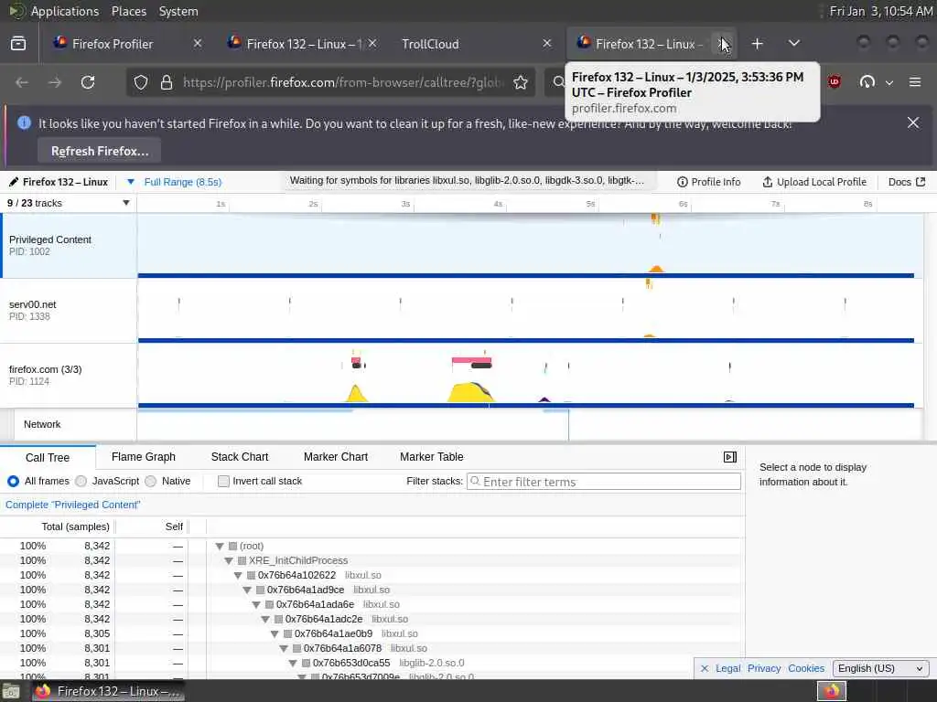Image resolution: width=937 pixels, height=702 pixels.
Task: Open the Cookies link
Action: (806, 668)
